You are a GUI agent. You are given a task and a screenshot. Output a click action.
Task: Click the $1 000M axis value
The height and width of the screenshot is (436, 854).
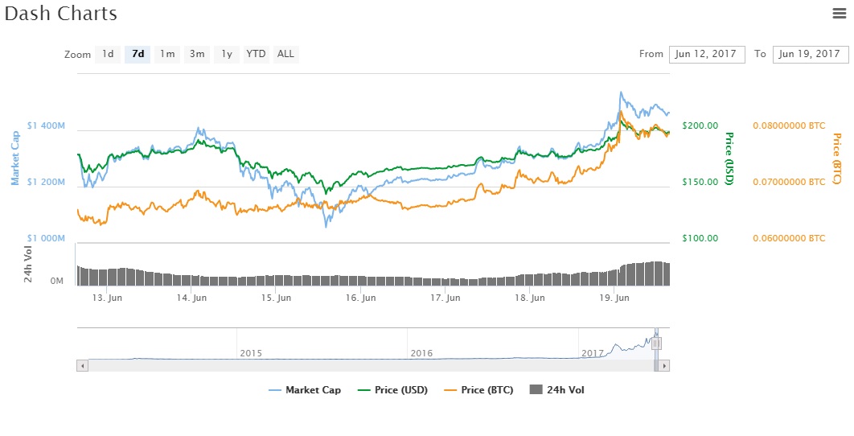pos(46,238)
